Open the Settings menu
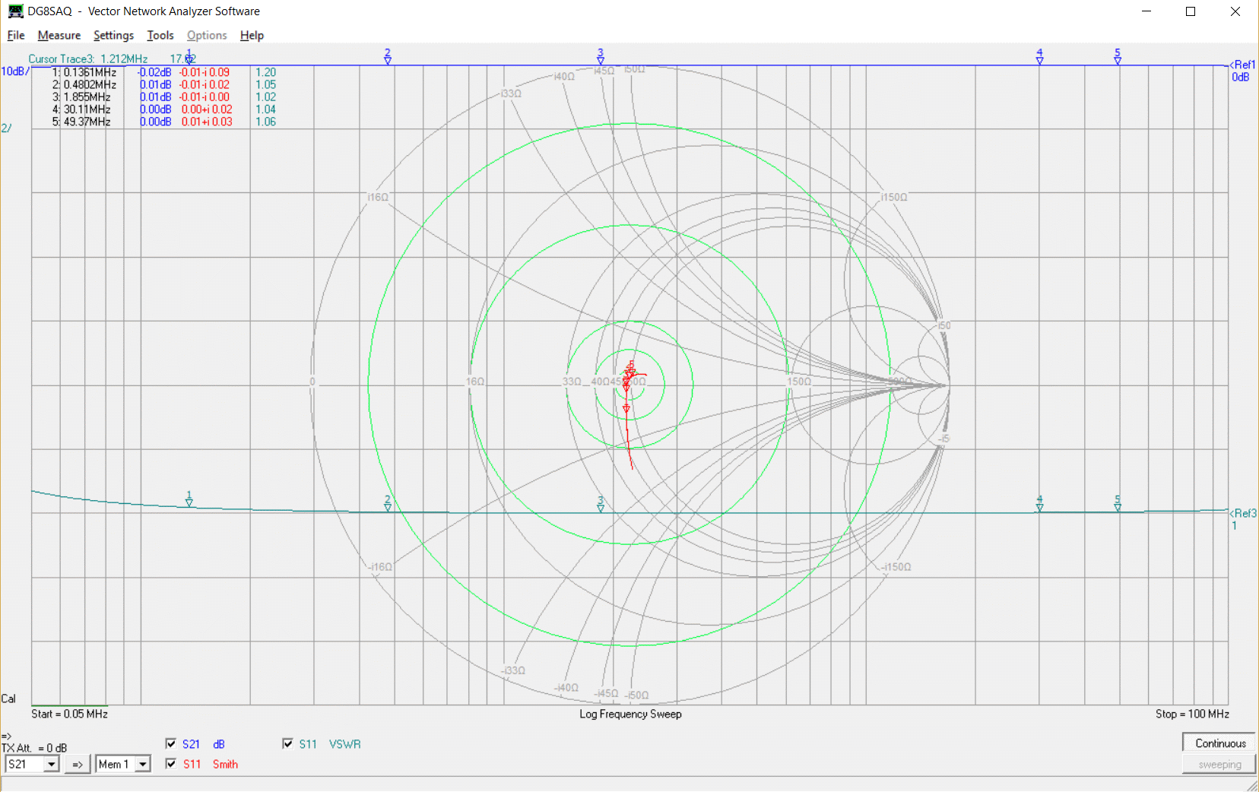1259x792 pixels. [113, 35]
